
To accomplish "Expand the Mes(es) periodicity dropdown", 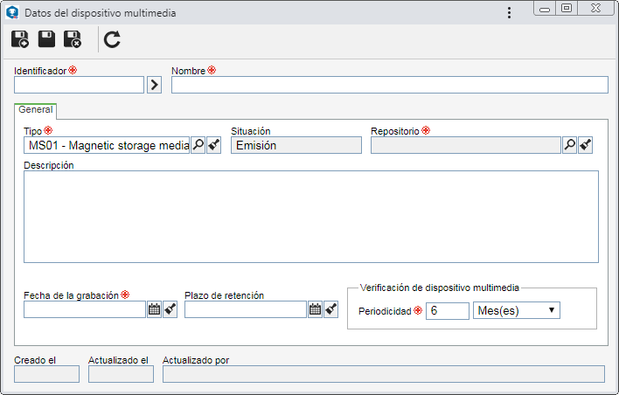I will click(517, 310).
